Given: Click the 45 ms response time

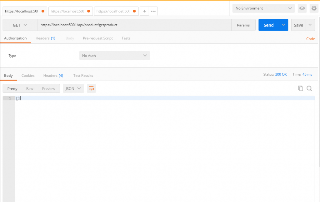Looking at the screenshot, I should click(x=307, y=74).
